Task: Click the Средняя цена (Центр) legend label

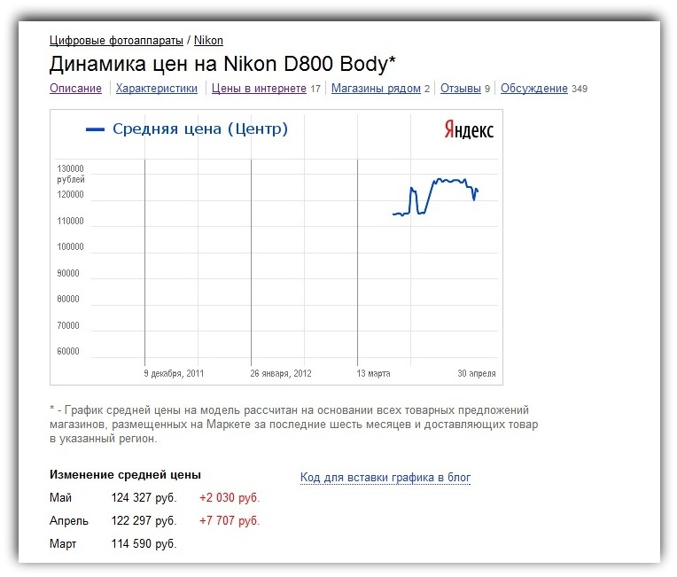Action: tap(200, 129)
